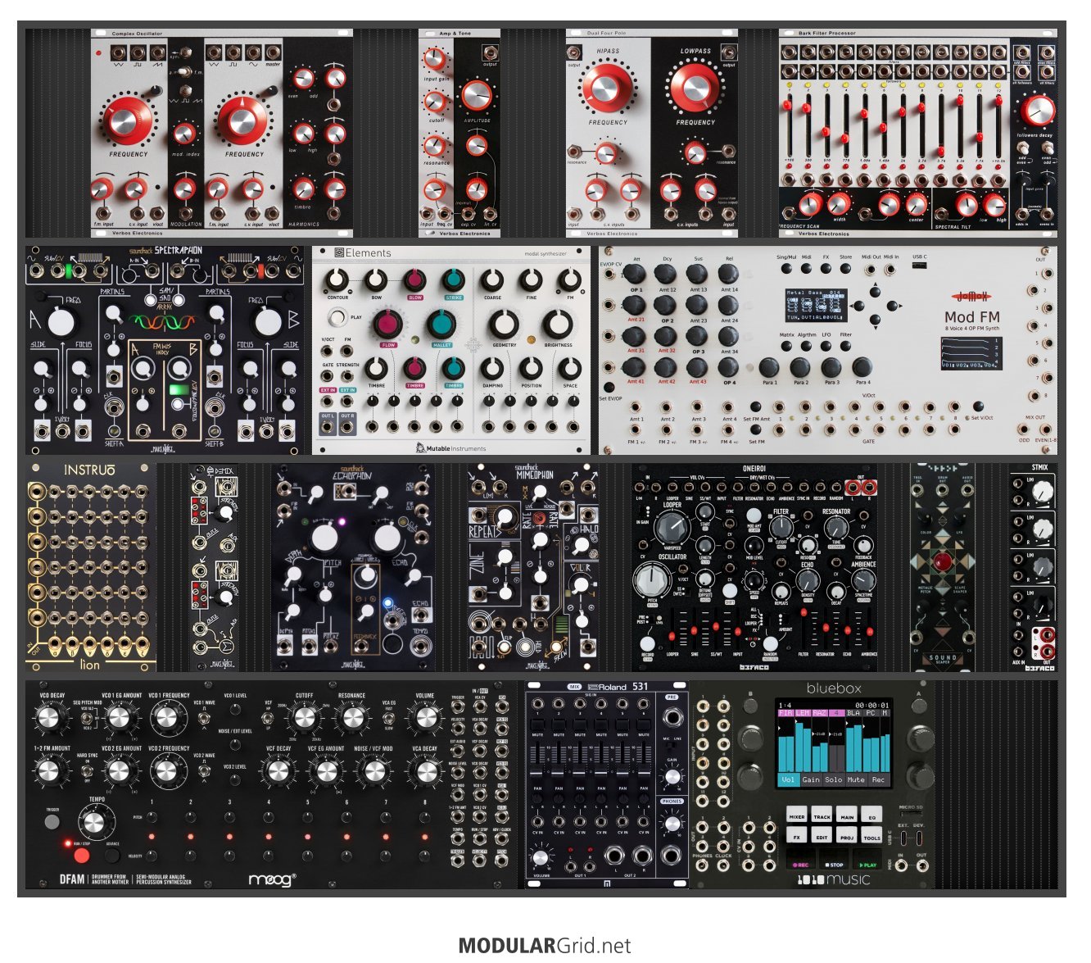
Task: Select the Rec tab on bluebox screen
Action: point(878,779)
